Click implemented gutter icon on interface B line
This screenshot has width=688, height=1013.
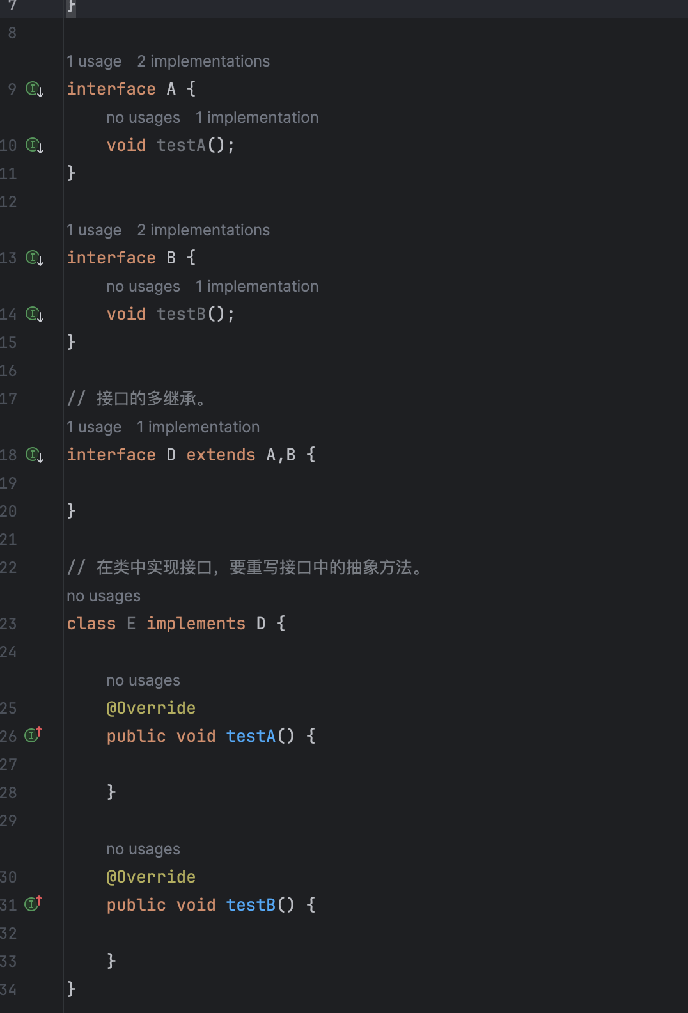click(34, 258)
